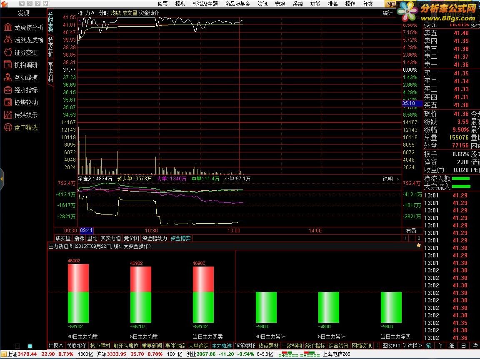Open the 板指及主题 menu

(205, 4)
